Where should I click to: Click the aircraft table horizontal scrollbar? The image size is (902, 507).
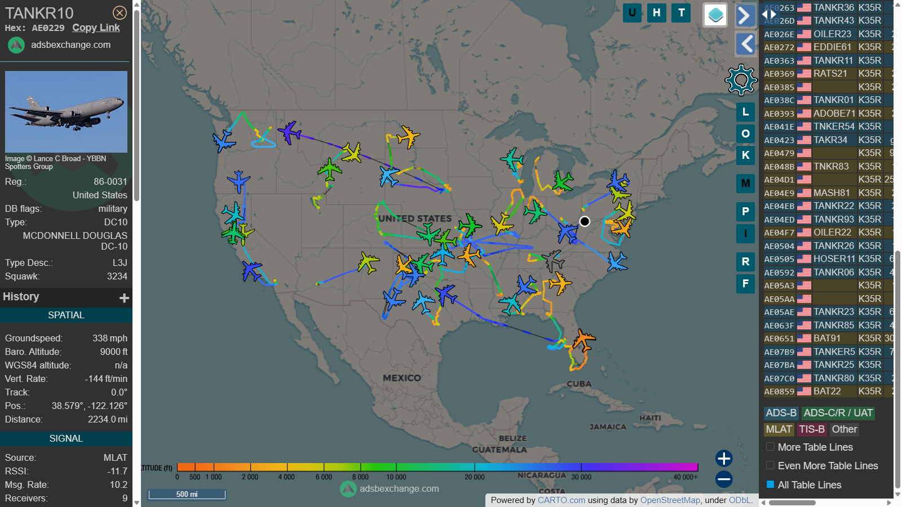pos(792,502)
